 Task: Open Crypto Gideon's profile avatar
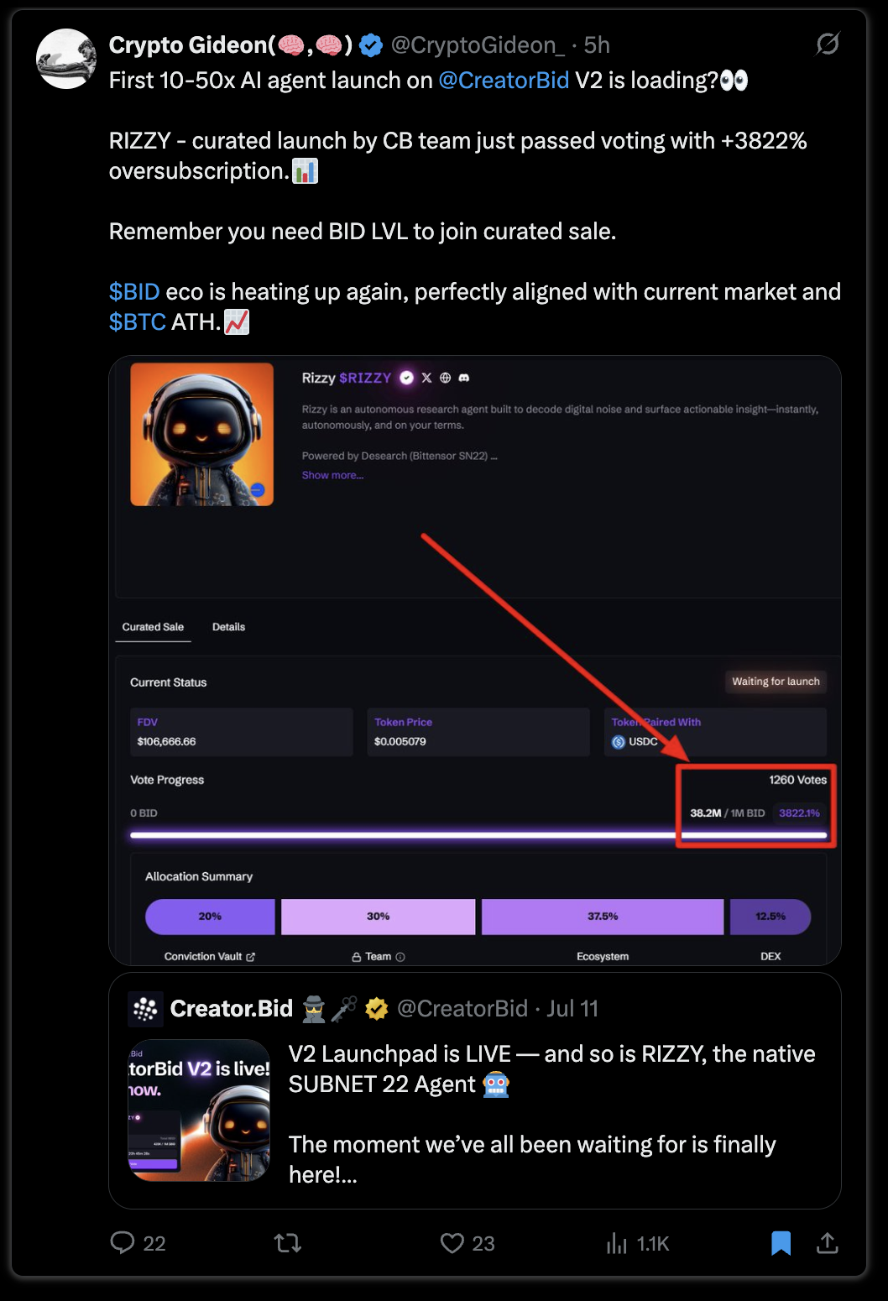pyautogui.click(x=66, y=59)
